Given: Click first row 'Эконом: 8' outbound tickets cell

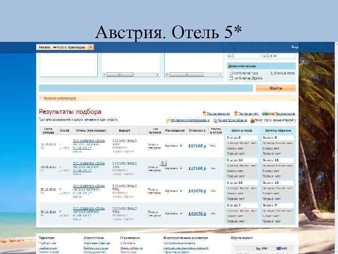Looking at the screenshot, I should click(242, 137).
